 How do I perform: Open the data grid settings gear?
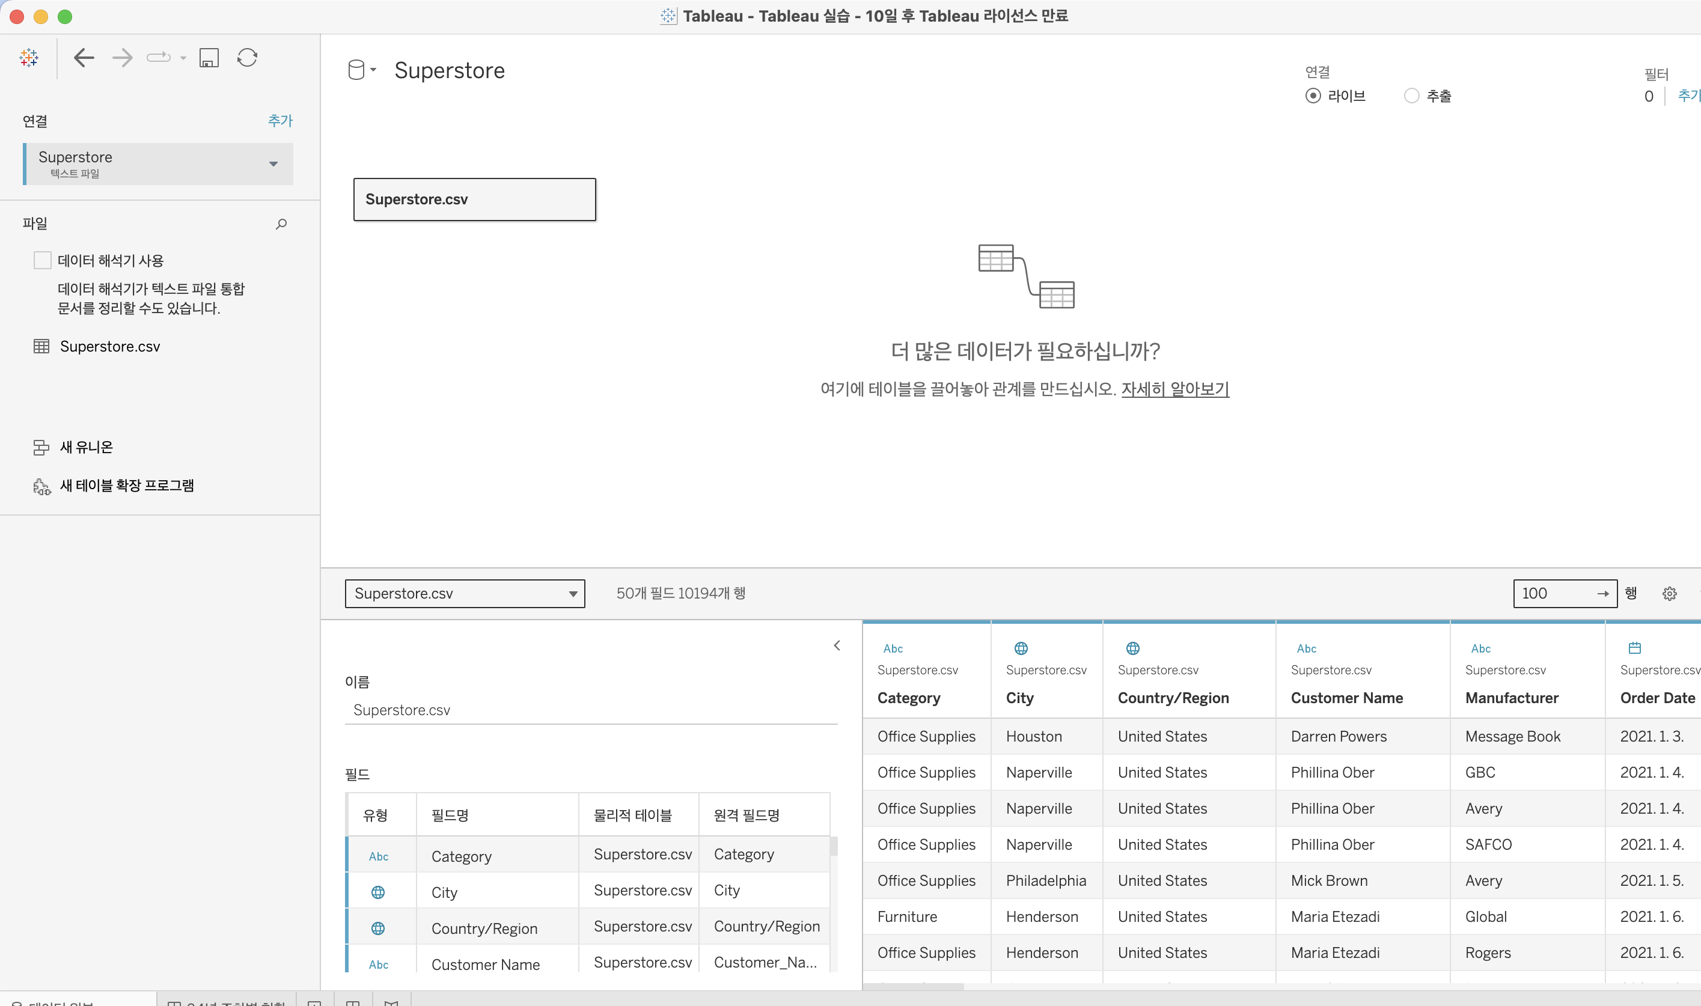click(x=1669, y=594)
